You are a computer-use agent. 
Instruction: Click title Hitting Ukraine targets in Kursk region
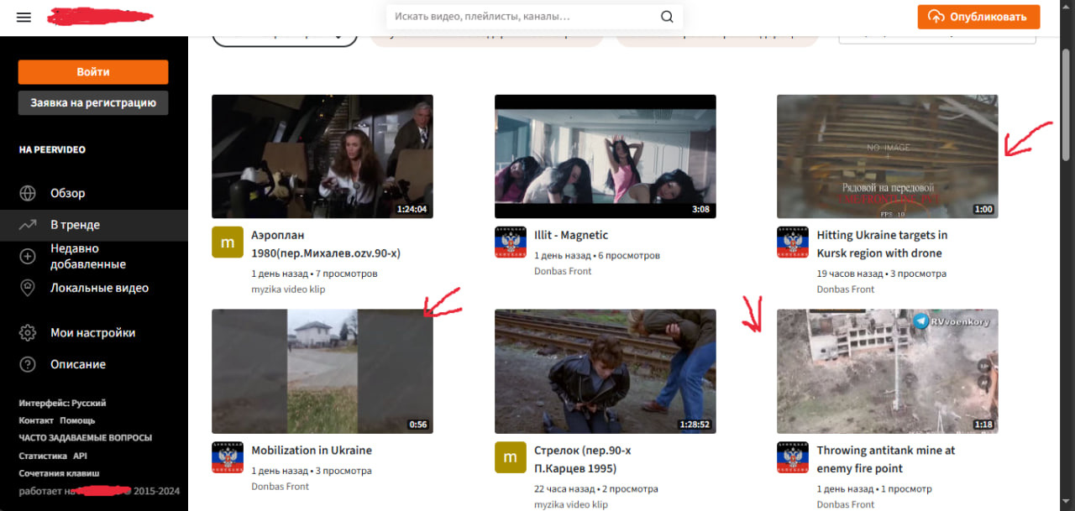(882, 244)
